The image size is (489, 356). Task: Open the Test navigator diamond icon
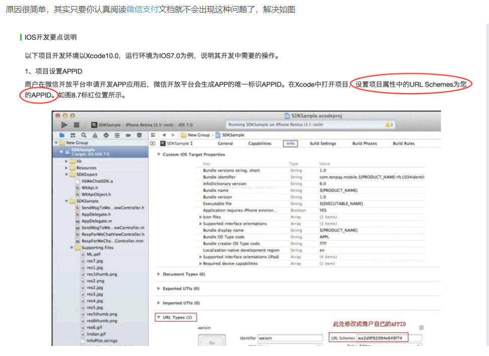click(x=106, y=135)
